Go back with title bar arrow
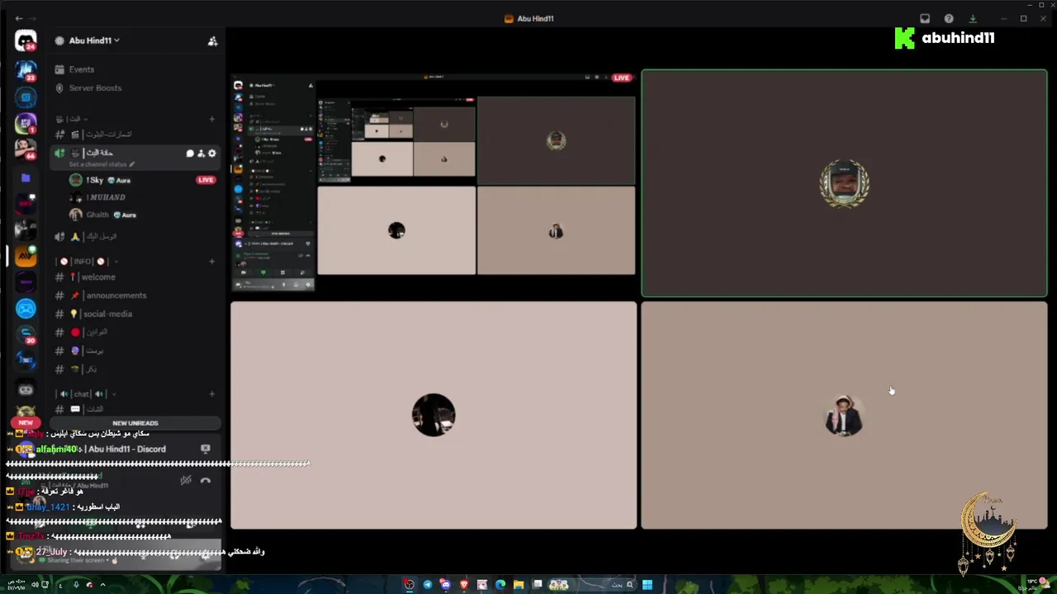 tap(19, 18)
